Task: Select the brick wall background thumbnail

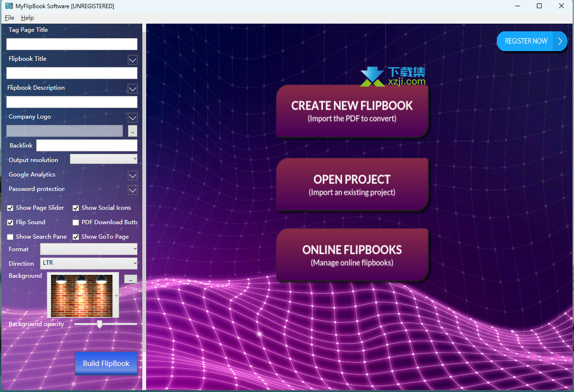Action: pos(82,296)
